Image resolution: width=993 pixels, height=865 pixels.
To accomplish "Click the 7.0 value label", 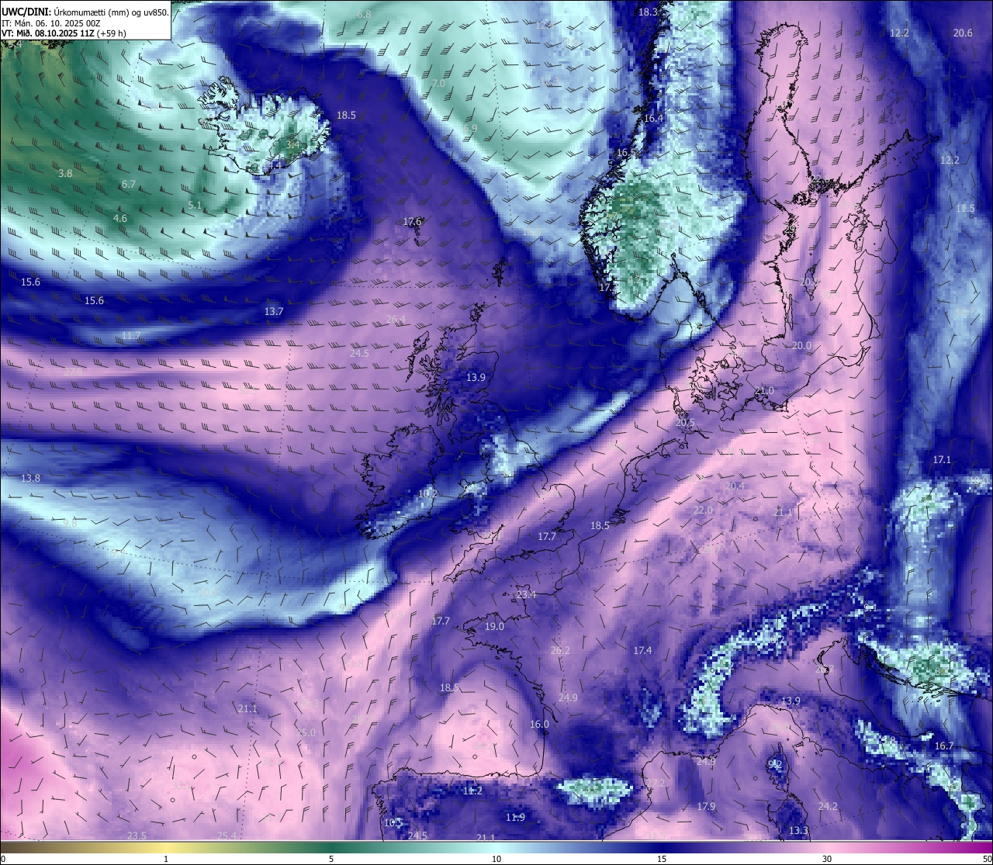I will click(438, 83).
